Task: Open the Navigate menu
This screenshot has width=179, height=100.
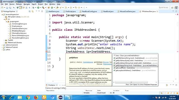Action: click(x=27, y=4)
